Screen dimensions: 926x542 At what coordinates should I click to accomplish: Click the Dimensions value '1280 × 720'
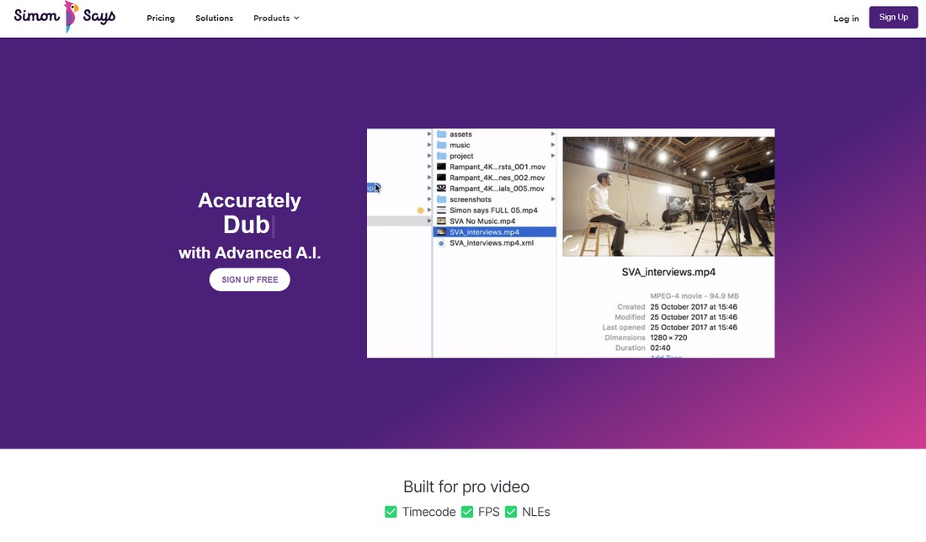click(x=668, y=337)
